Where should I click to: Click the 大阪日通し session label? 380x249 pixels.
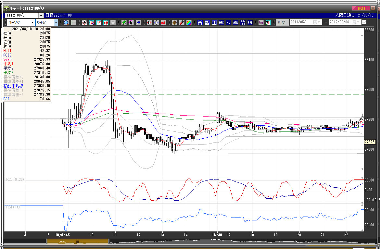point(345,15)
